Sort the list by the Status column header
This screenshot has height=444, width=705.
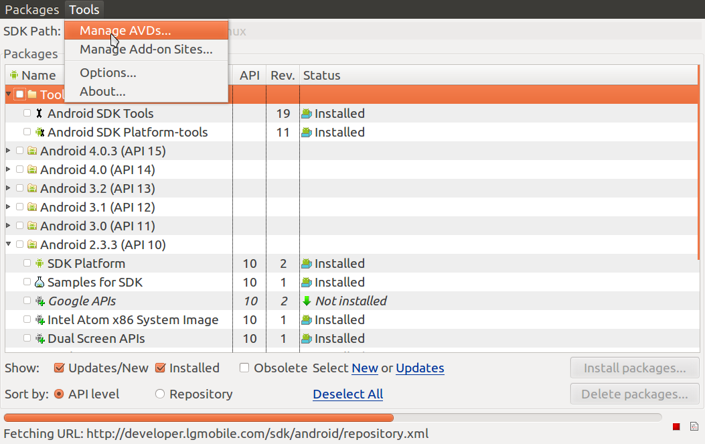point(499,75)
